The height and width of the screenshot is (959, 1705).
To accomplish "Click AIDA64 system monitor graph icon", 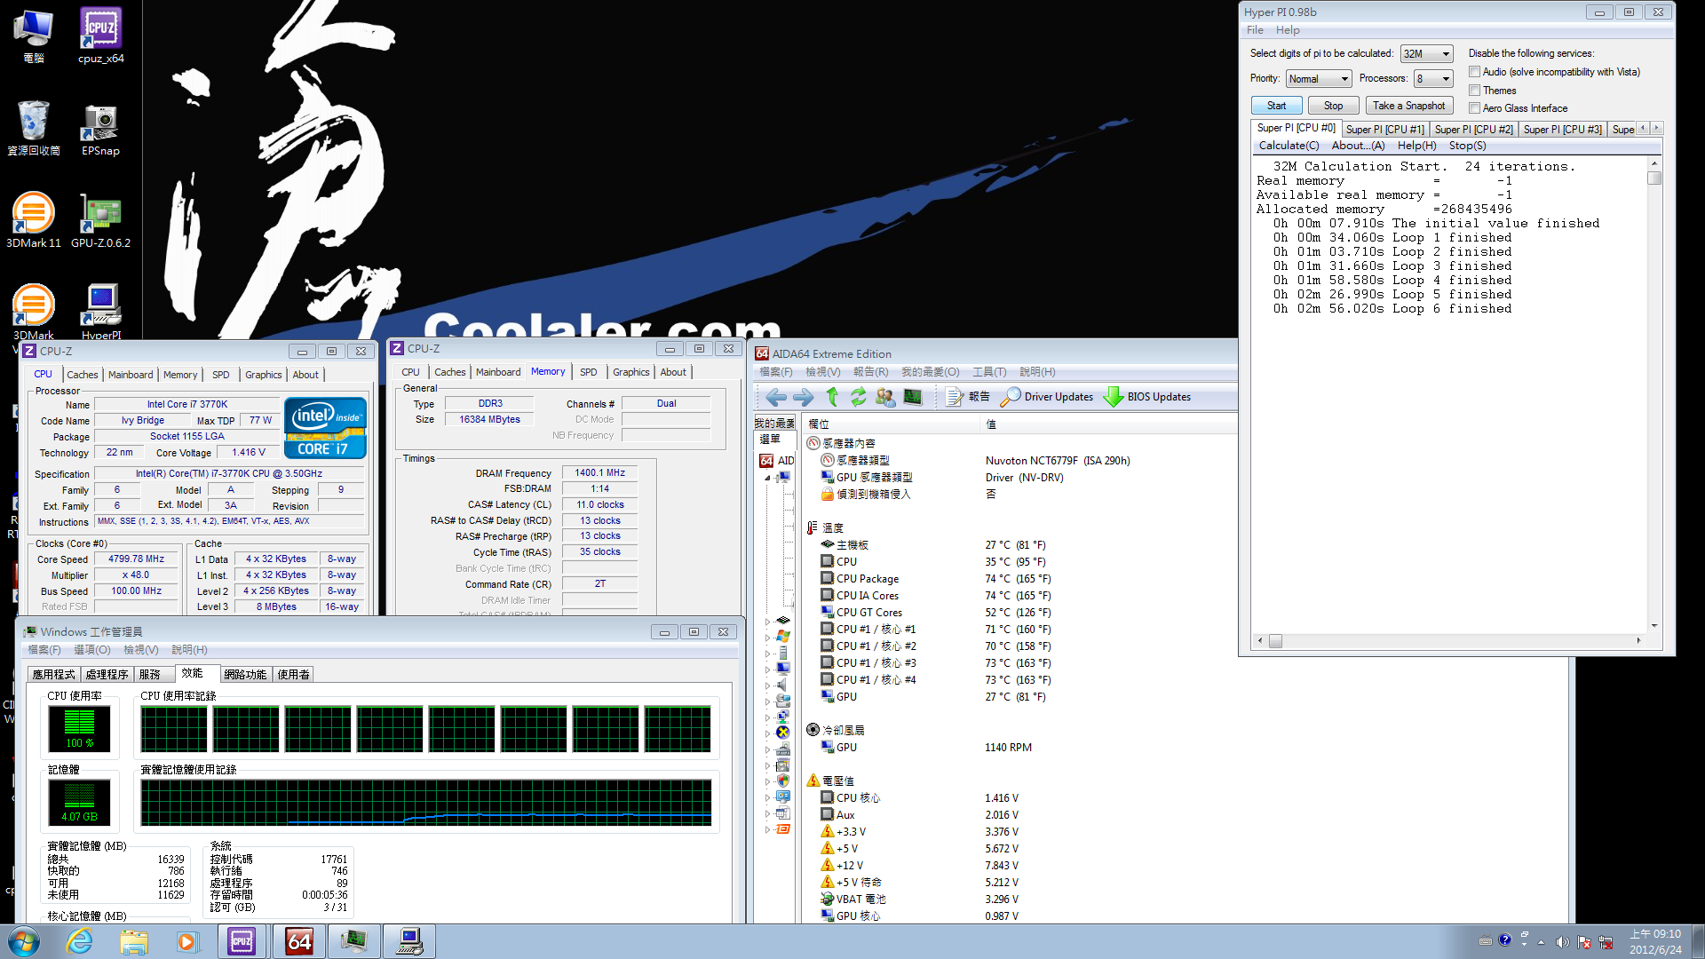I will pyautogui.click(x=913, y=397).
